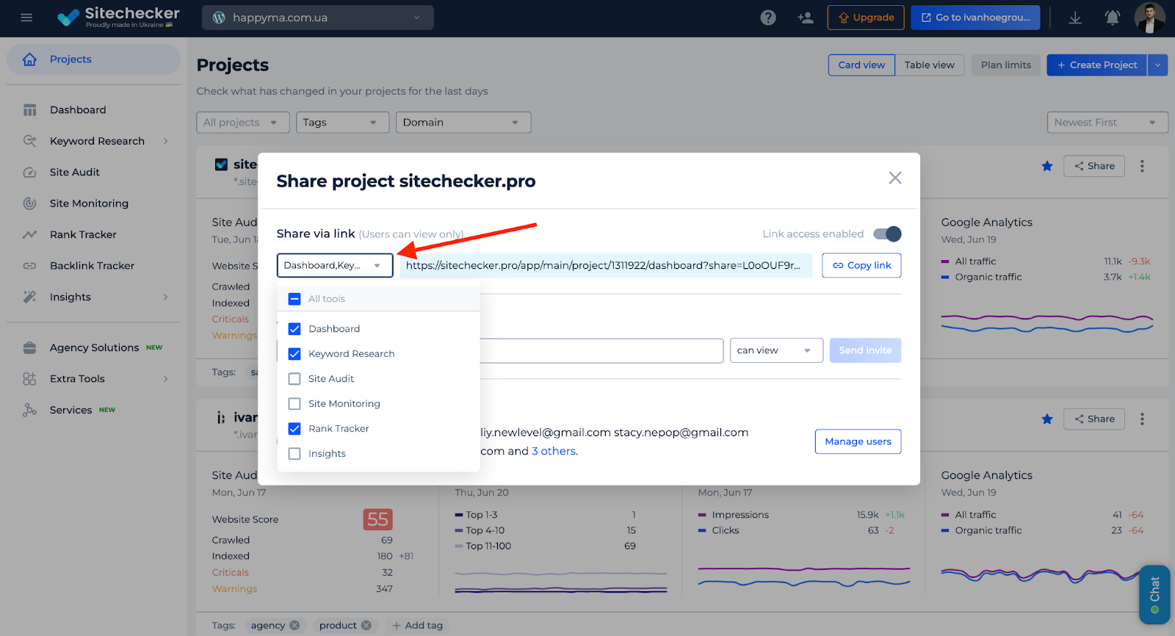The image size is (1175, 636).
Task: Switch to Card view
Action: 861,65
